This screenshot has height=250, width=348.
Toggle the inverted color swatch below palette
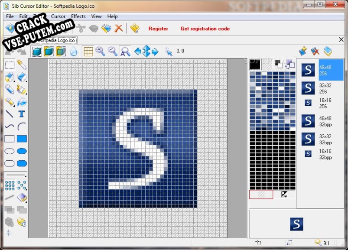pos(284,195)
